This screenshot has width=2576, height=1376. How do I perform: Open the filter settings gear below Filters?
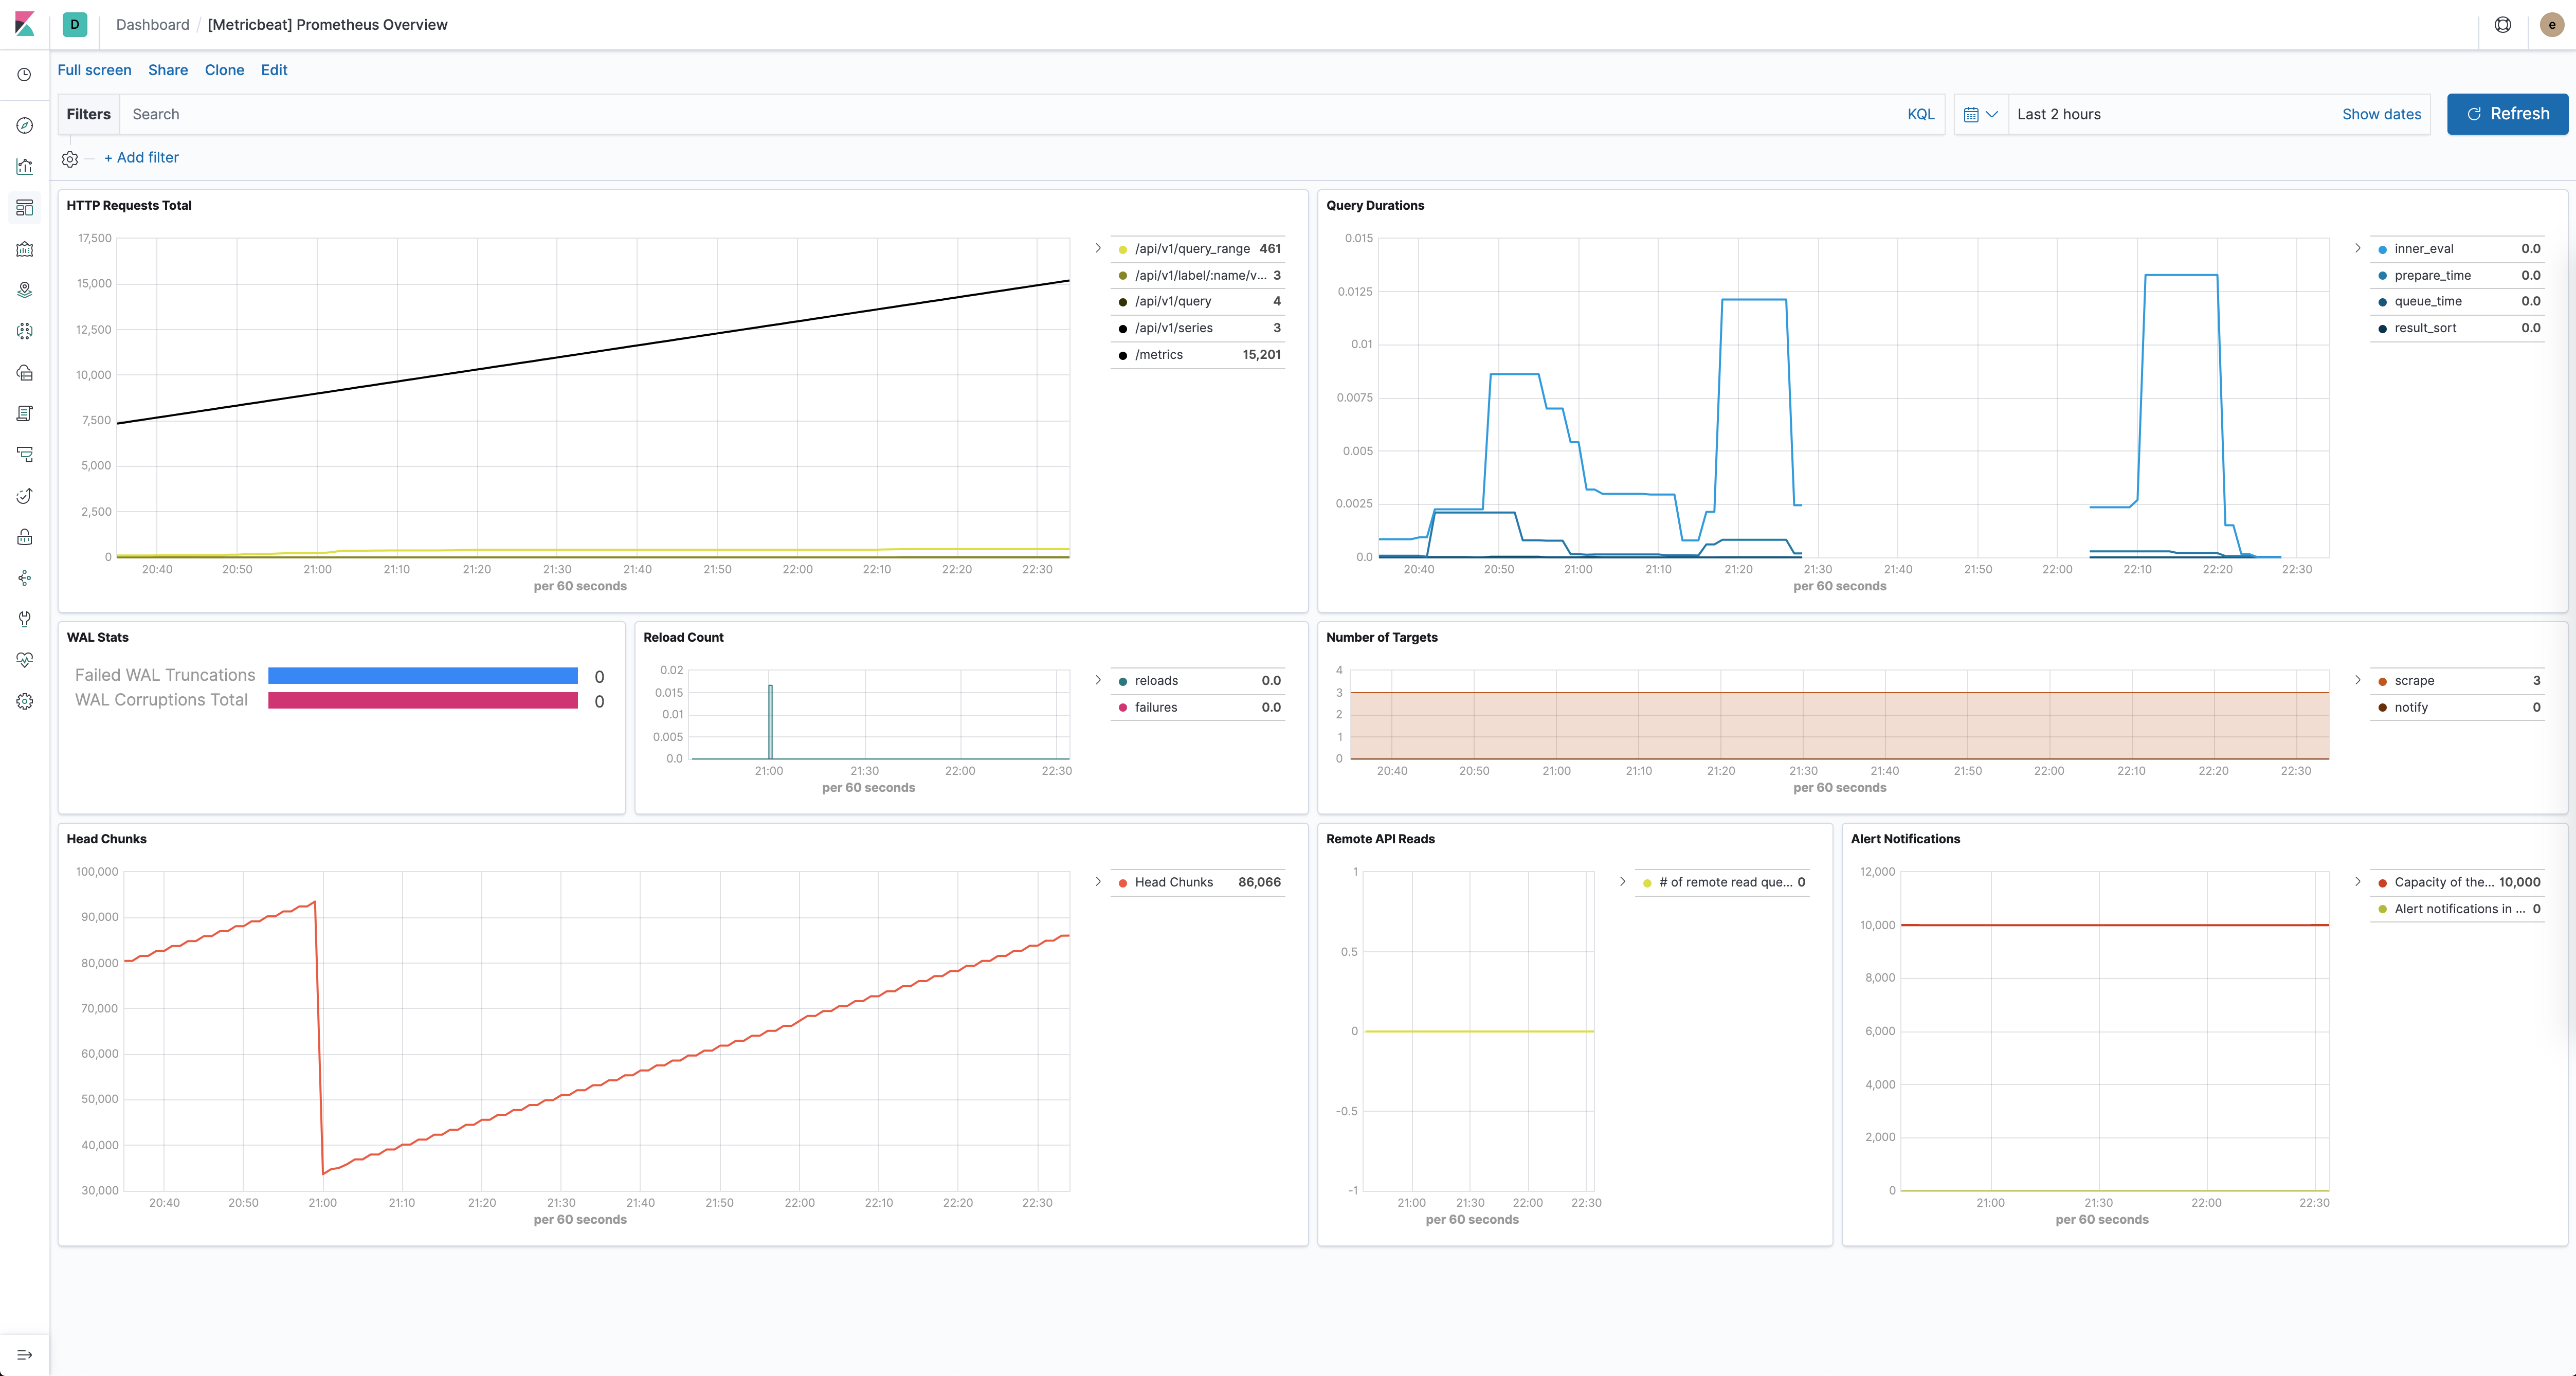pyautogui.click(x=69, y=158)
